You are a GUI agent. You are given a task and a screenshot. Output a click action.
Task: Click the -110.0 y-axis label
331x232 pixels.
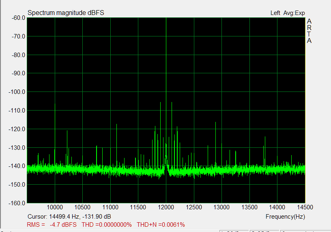[x=17, y=111]
